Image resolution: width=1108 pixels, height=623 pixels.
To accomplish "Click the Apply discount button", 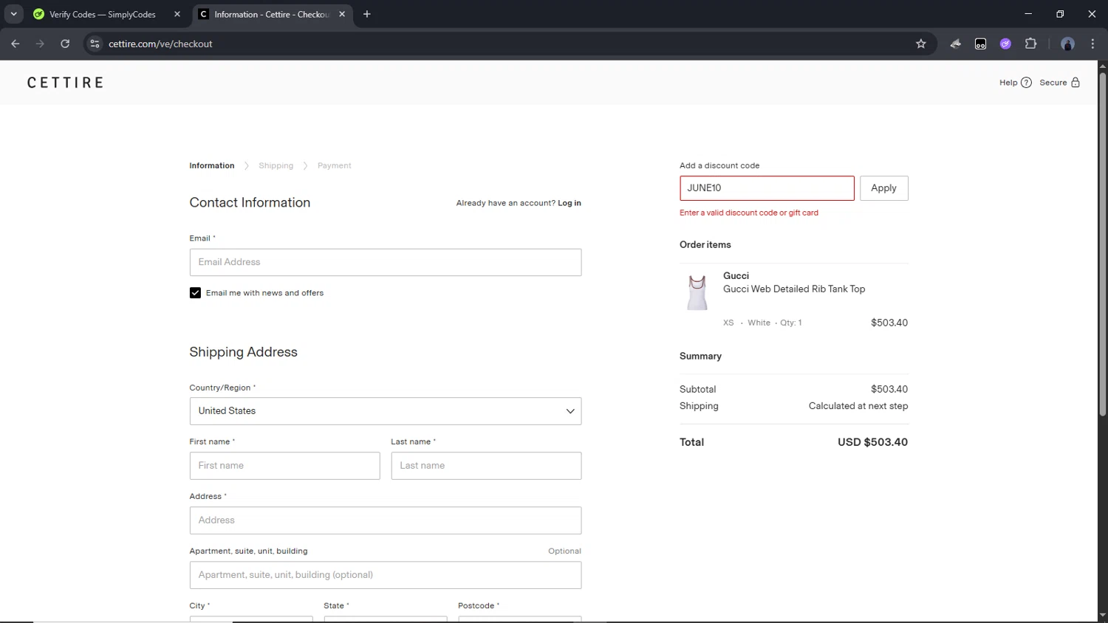I will [x=883, y=188].
